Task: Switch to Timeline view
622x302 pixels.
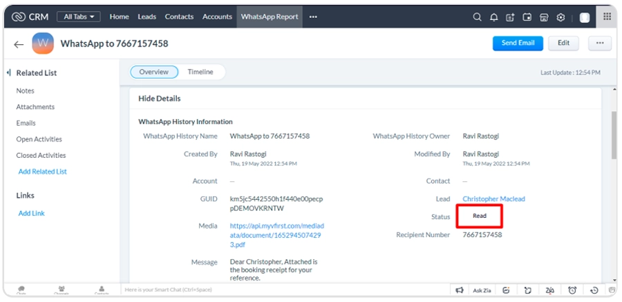Action: tap(200, 72)
